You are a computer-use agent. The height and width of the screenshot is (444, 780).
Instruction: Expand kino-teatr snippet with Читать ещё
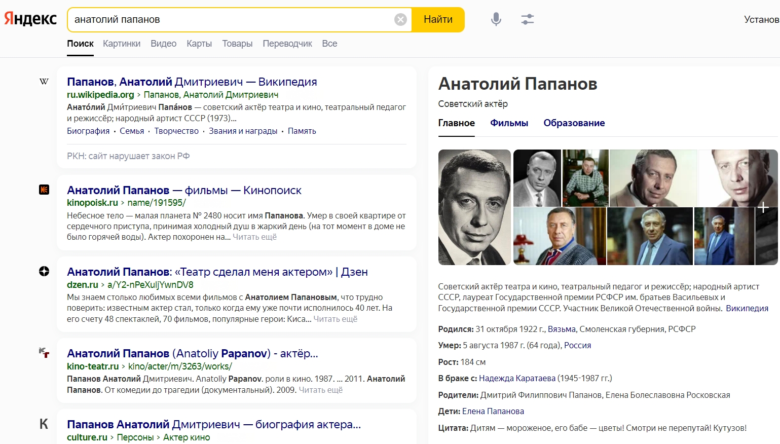click(x=320, y=390)
